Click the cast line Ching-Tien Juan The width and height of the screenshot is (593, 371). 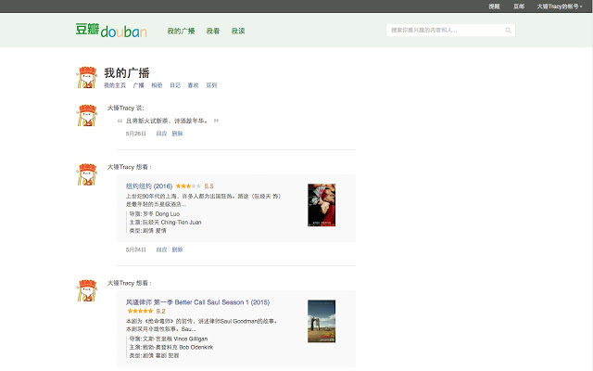pyautogui.click(x=165, y=223)
